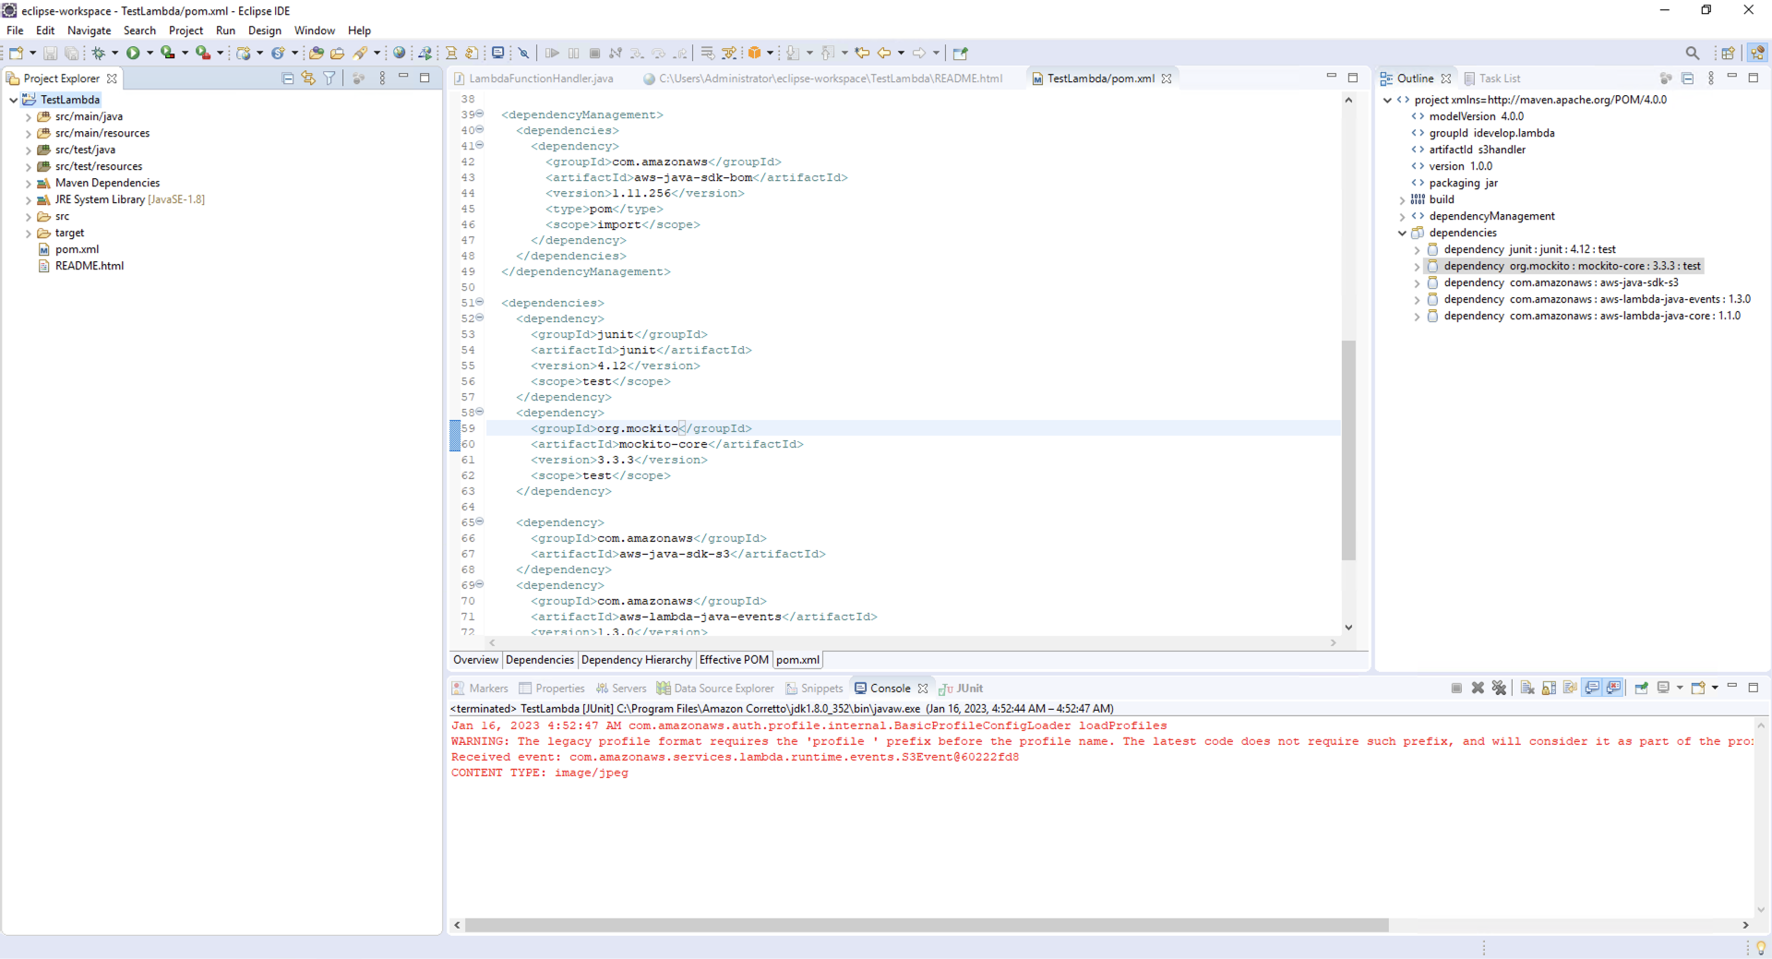This screenshot has width=1772, height=959.
Task: Click the Open Web Browser globe icon
Action: [x=400, y=54]
